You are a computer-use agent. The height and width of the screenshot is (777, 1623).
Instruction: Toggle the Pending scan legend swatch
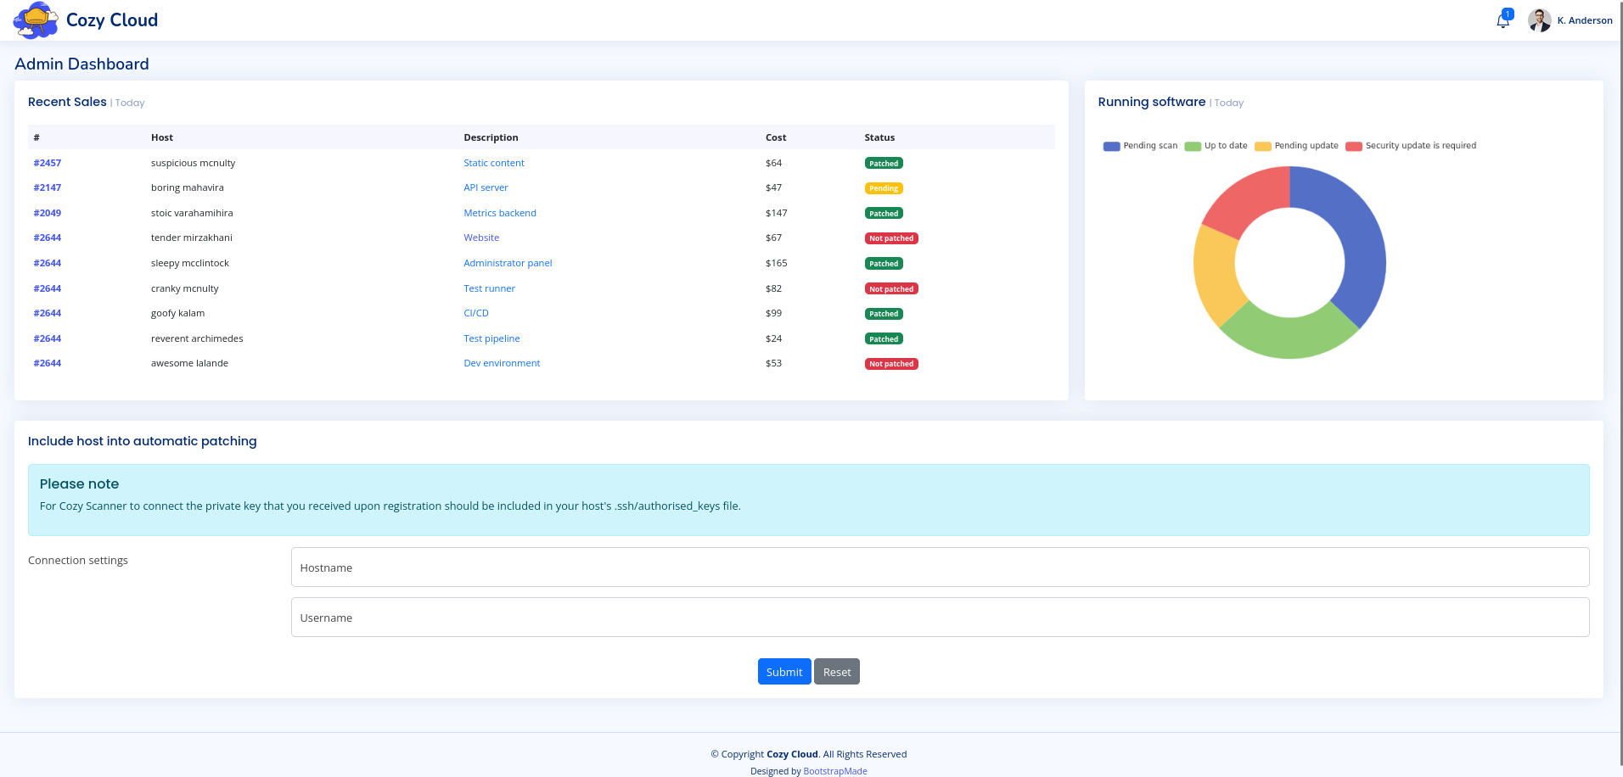1111,146
